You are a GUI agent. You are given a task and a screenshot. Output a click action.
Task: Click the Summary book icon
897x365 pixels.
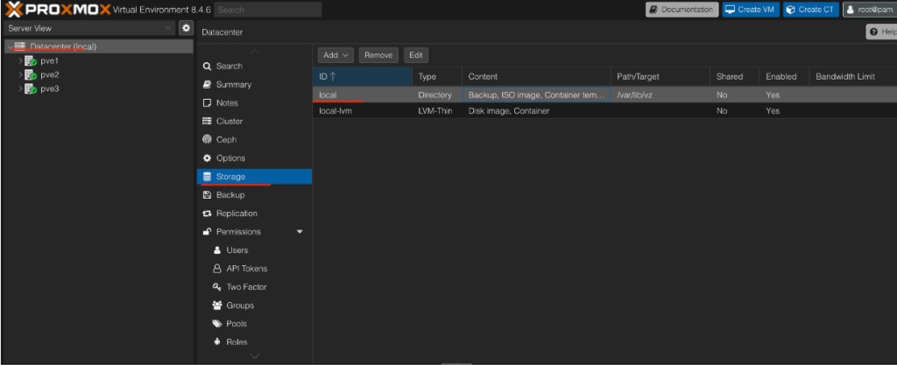(207, 85)
